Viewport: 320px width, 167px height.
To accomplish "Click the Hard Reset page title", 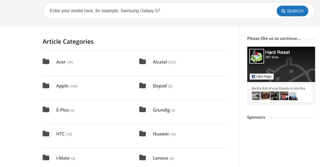I will coord(277,52).
